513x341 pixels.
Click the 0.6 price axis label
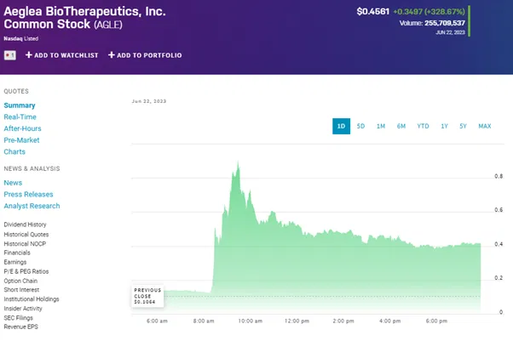click(499, 210)
